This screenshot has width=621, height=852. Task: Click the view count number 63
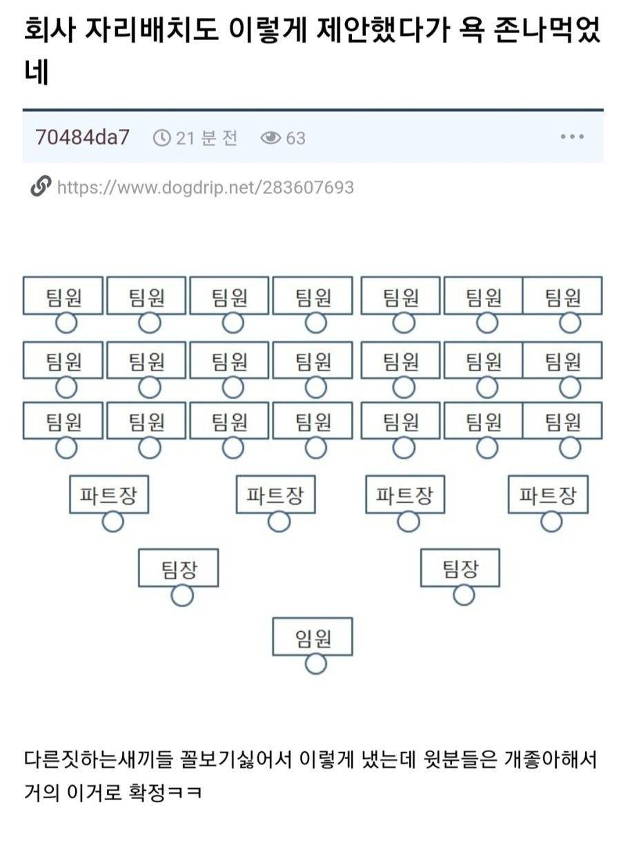point(295,139)
